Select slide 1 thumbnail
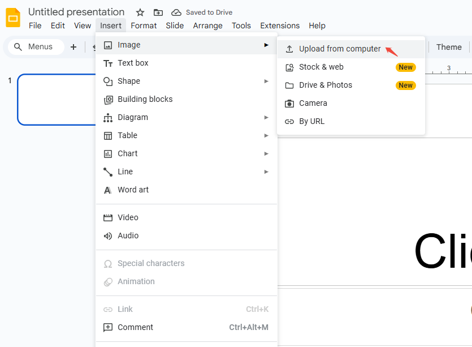Image resolution: width=472 pixels, height=347 pixels. (x=57, y=100)
